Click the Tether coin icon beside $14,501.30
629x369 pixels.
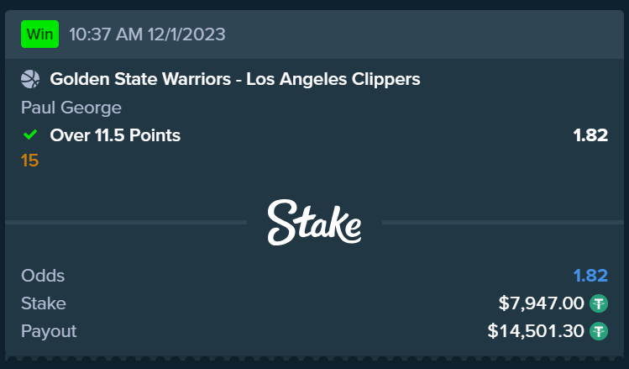pyautogui.click(x=599, y=330)
